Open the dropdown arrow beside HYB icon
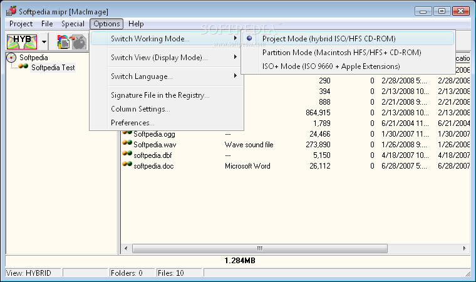Image resolution: width=476 pixels, height=282 pixels. (x=44, y=41)
